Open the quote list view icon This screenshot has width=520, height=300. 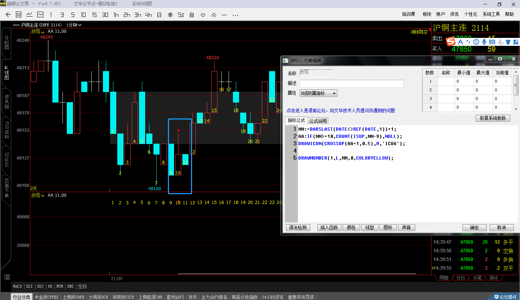point(19,15)
